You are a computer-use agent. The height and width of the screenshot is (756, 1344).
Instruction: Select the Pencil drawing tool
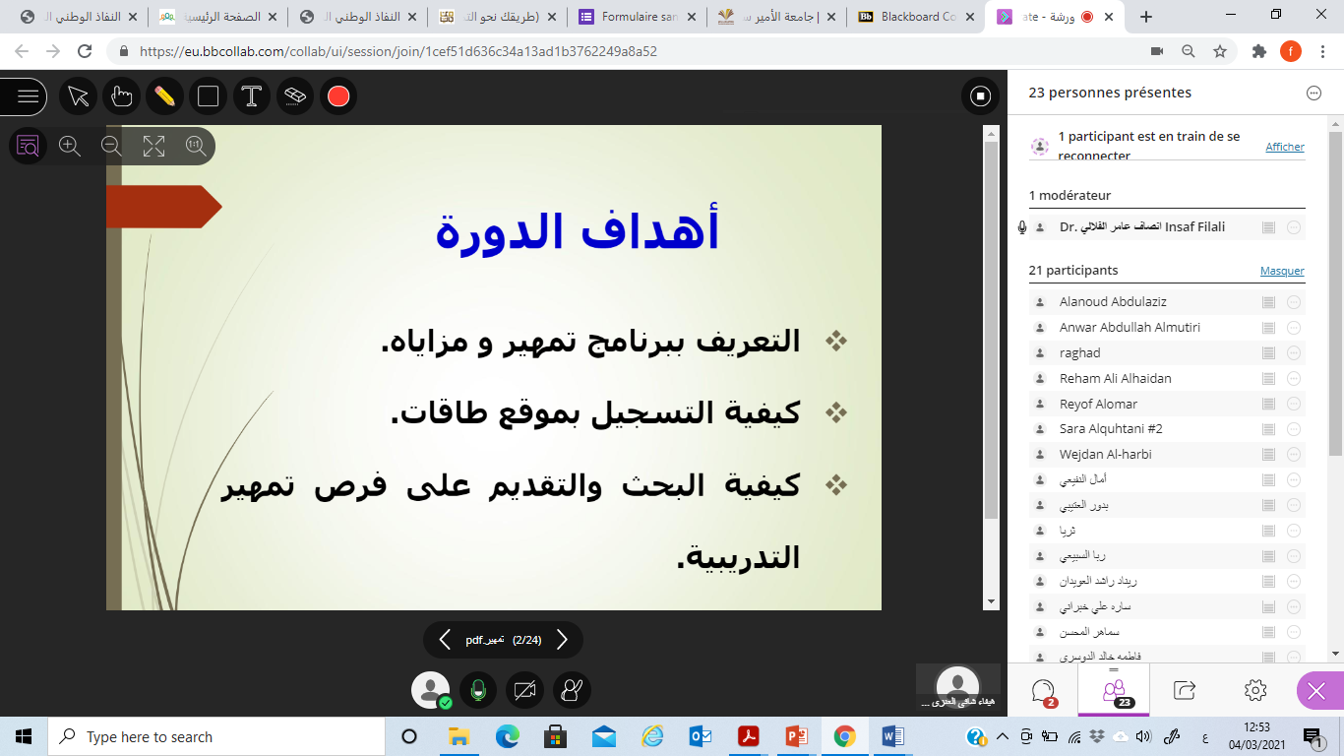coord(164,96)
